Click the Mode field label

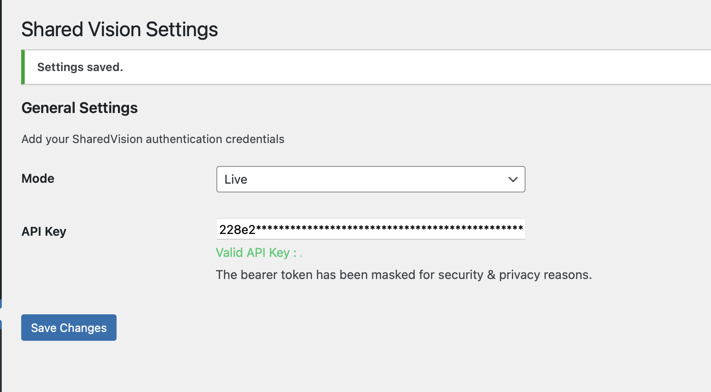(x=38, y=178)
